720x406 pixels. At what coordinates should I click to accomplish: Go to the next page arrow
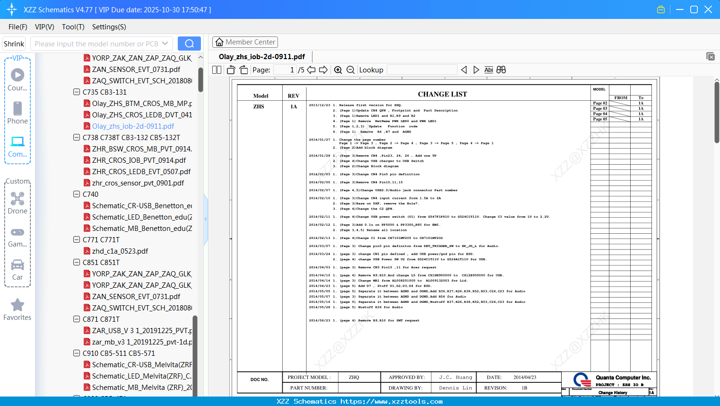pyautogui.click(x=323, y=70)
